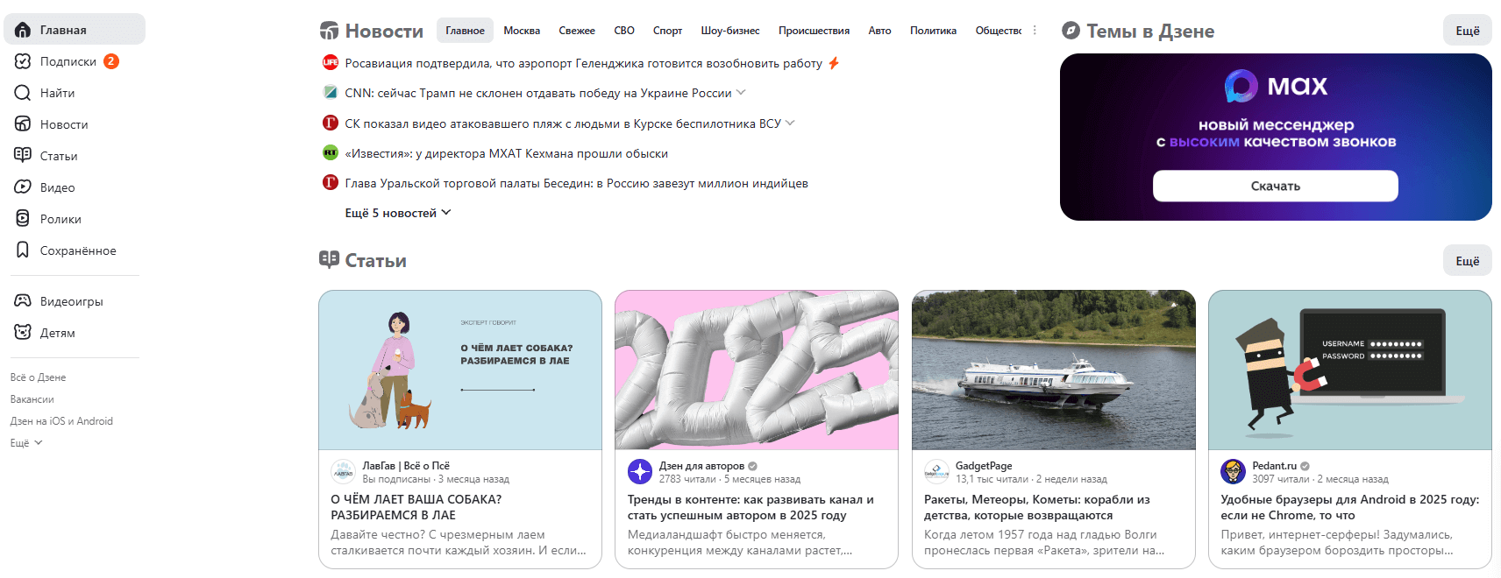
Task: Open the Росавиация Геленджик airport headline
Action: 584,63
